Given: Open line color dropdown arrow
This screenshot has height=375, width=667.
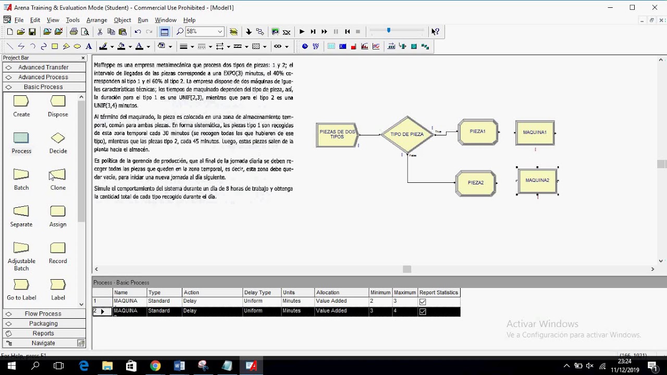Looking at the screenshot, I should [112, 46].
